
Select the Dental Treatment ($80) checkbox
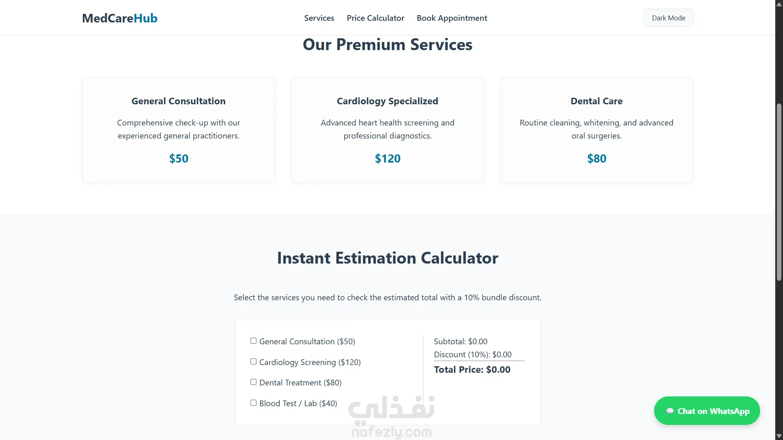coord(253,382)
